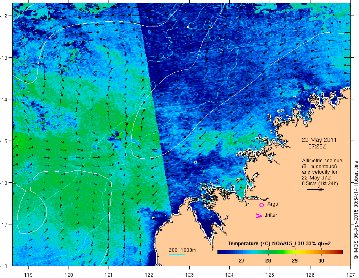Screen dimensions: 359x278
Task: Click the "Argo" legend label
Action: 273,204
